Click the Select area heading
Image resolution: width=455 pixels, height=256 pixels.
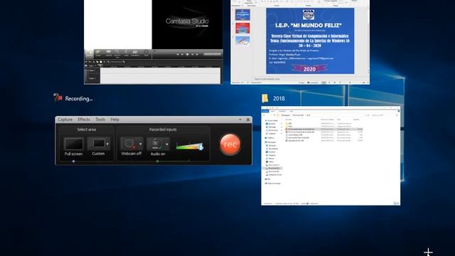[x=87, y=129]
